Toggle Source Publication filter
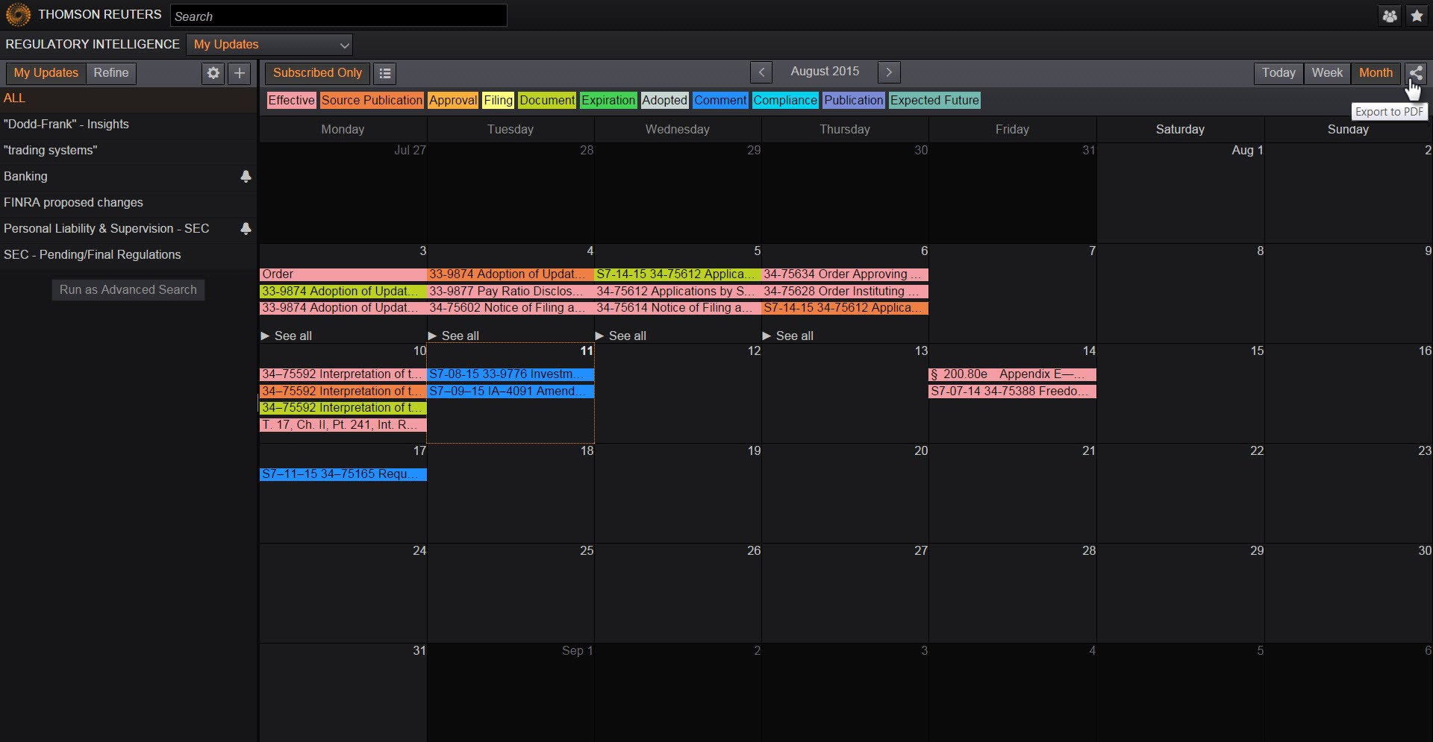The width and height of the screenshot is (1433, 742). tap(372, 101)
